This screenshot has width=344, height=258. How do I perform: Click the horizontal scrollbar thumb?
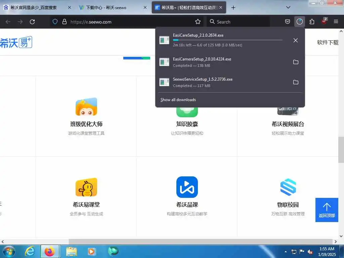coord(200,242)
